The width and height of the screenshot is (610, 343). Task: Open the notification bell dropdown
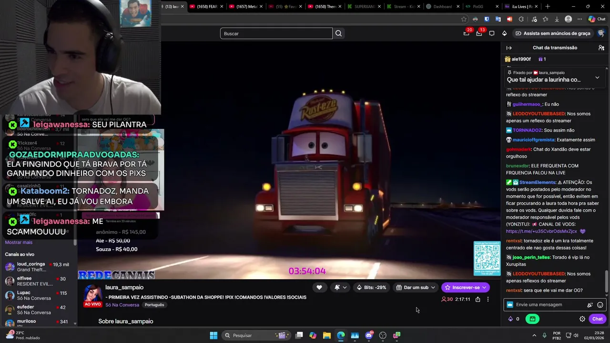[340, 287]
